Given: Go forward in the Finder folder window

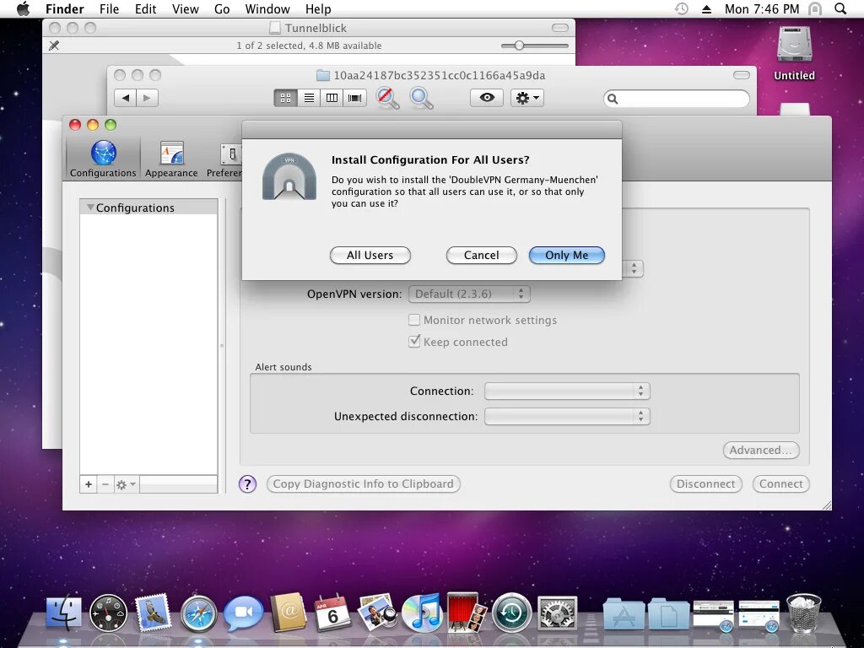Looking at the screenshot, I should (147, 98).
